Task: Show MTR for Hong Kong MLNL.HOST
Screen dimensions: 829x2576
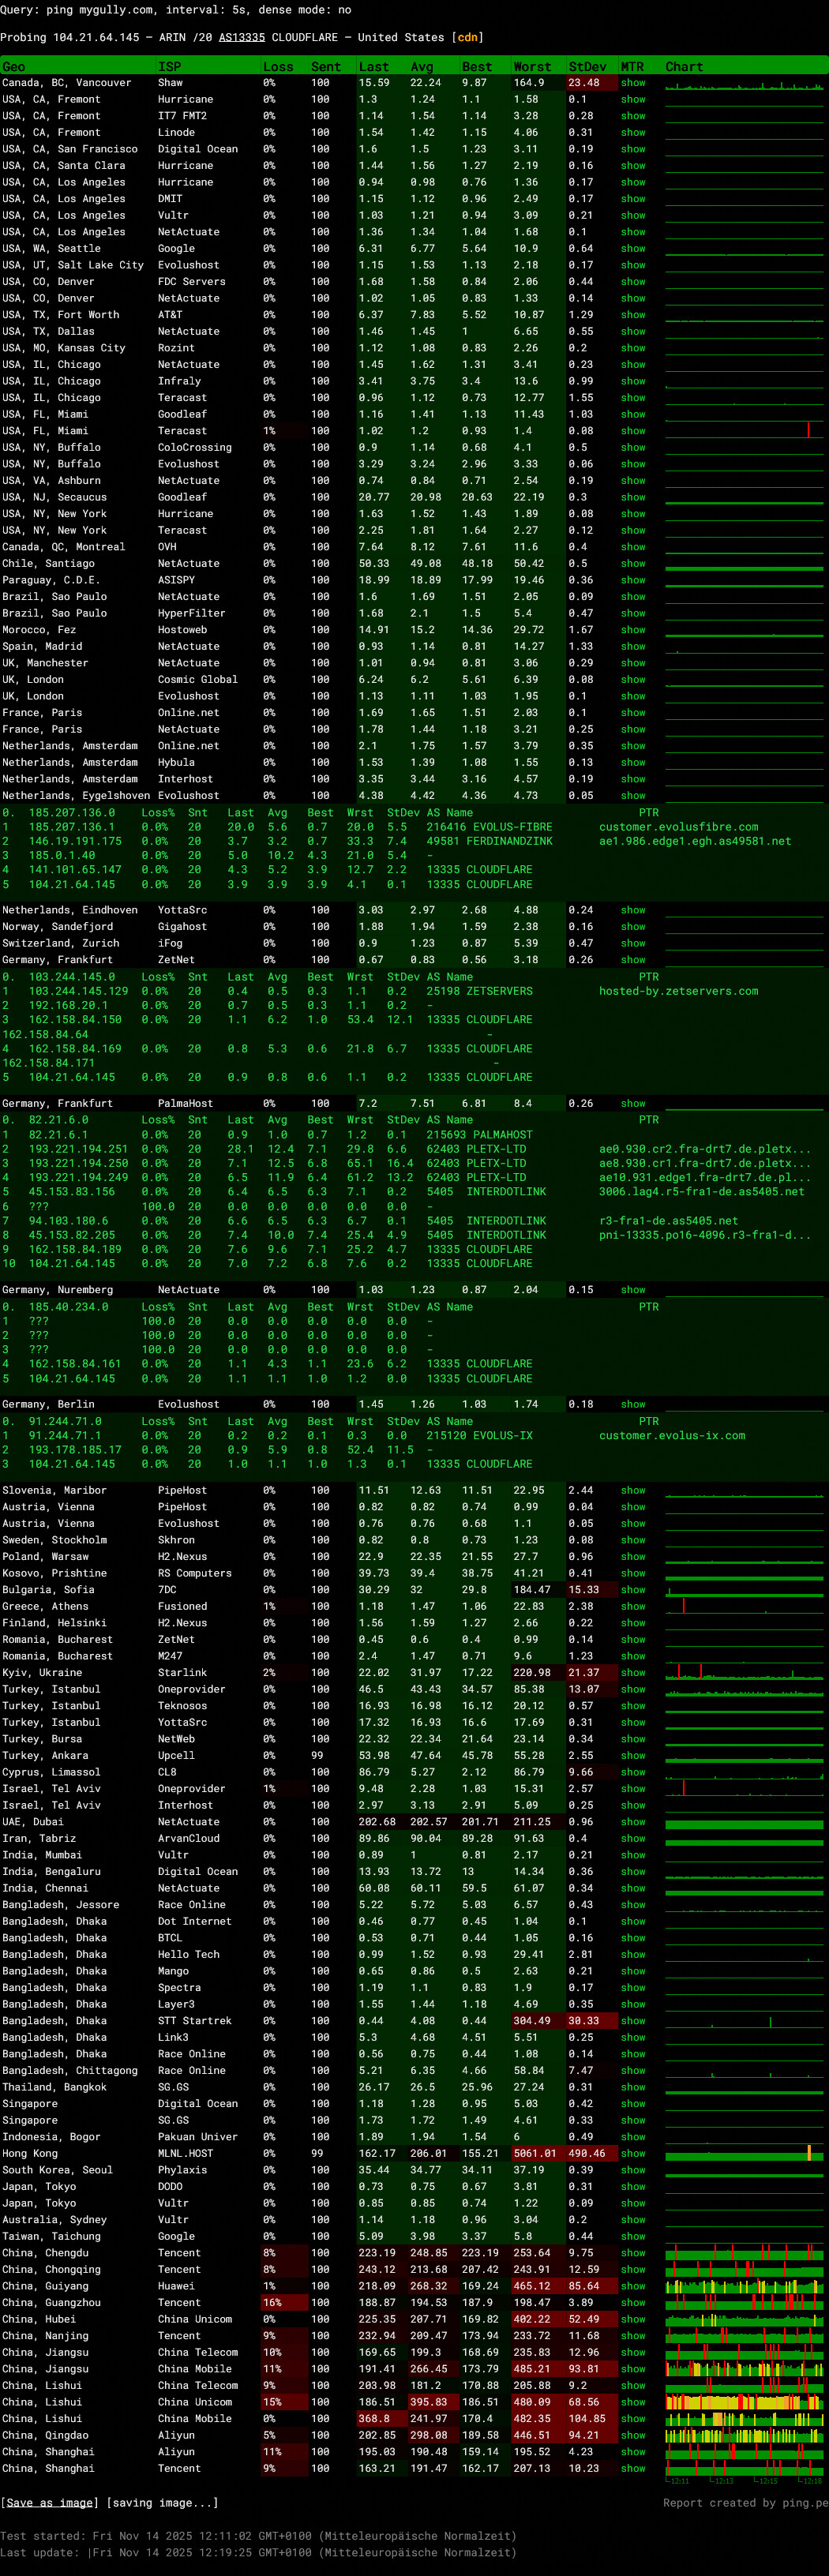Action: click(x=633, y=2153)
